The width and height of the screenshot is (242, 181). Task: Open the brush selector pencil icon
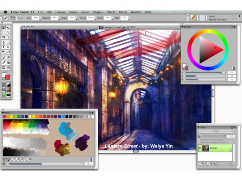point(193,17)
